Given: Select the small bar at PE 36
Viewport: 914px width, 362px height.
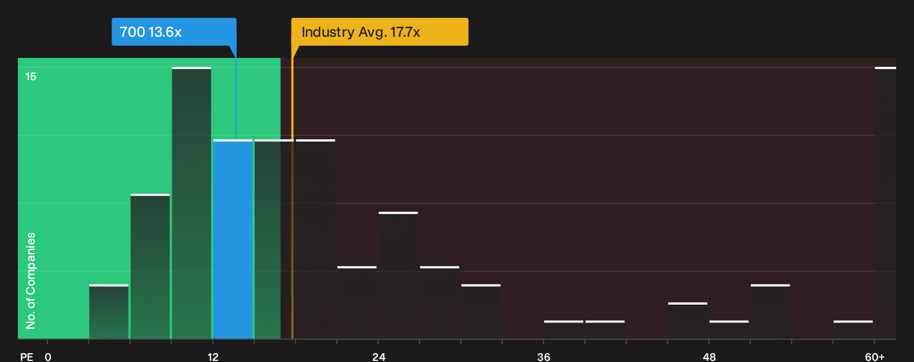Looking at the screenshot, I should click(563, 330).
